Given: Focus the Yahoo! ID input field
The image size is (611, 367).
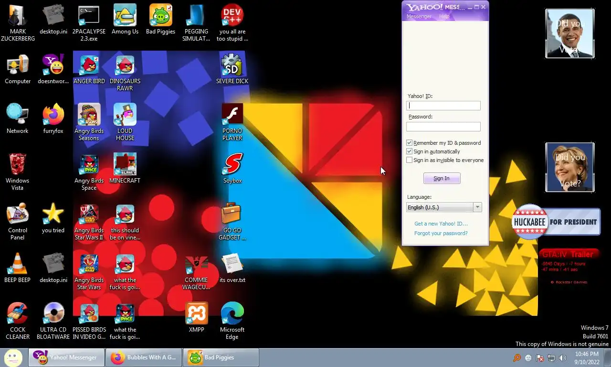Looking at the screenshot, I should tap(443, 106).
